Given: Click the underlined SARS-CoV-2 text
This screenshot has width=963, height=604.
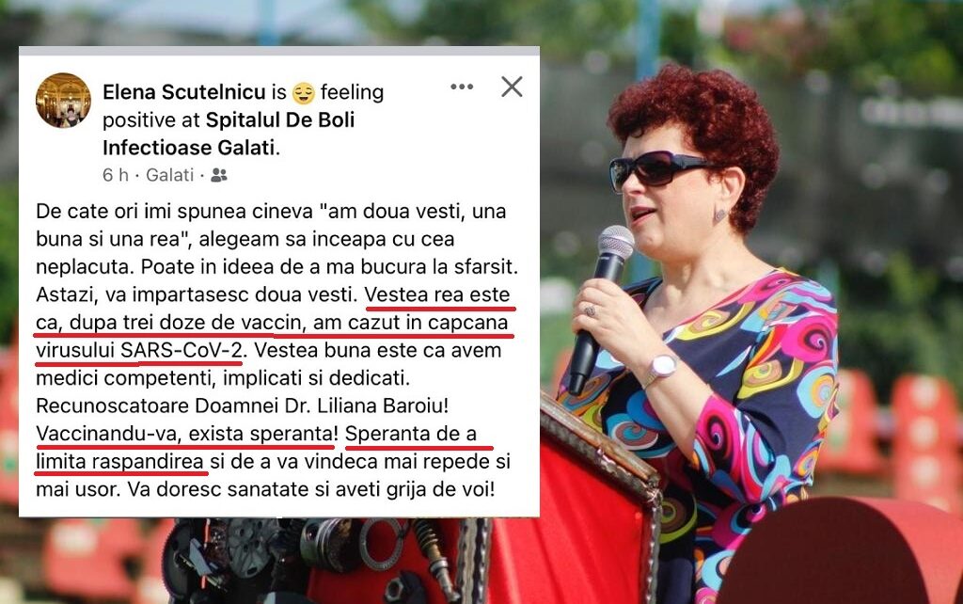Looking at the screenshot, I should point(182,350).
